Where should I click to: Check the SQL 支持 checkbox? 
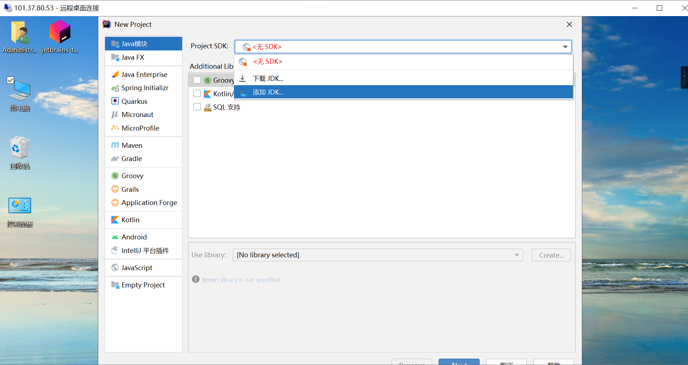click(x=197, y=107)
